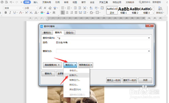This screenshot has height=103, width=169.
Task: Open the font name 宋体 dropdown
Action: (x=23, y=8)
